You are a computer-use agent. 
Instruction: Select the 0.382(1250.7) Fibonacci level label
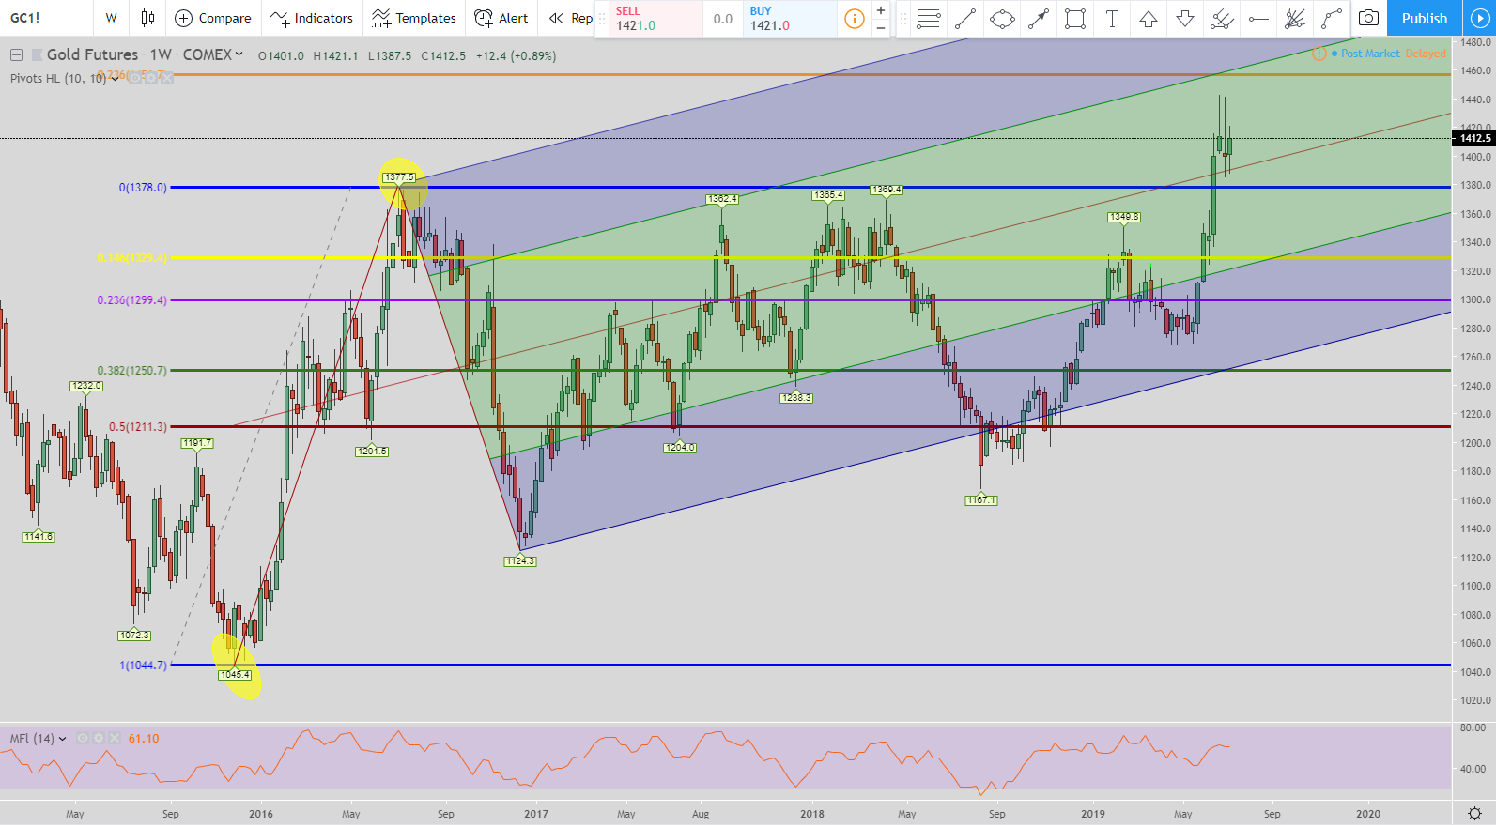[x=132, y=371]
